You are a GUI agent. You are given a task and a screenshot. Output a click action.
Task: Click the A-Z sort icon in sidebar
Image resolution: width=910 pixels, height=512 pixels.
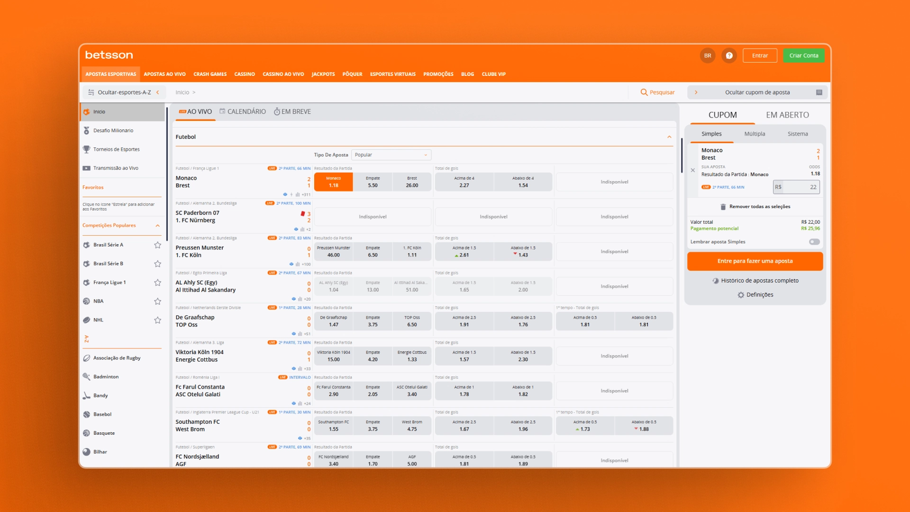click(x=86, y=339)
